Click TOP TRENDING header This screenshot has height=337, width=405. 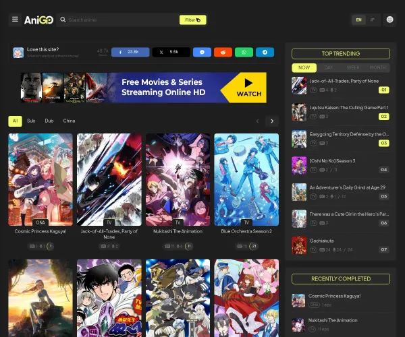[341, 54]
